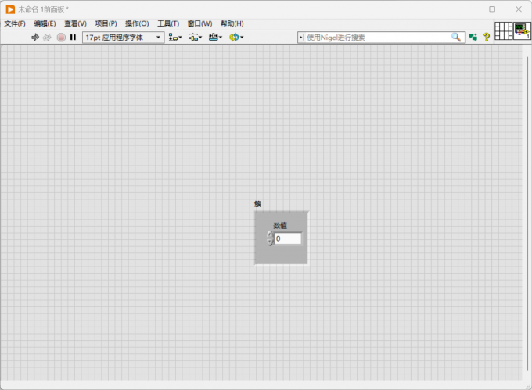Open the Resize Objects toolbar menu

215,38
